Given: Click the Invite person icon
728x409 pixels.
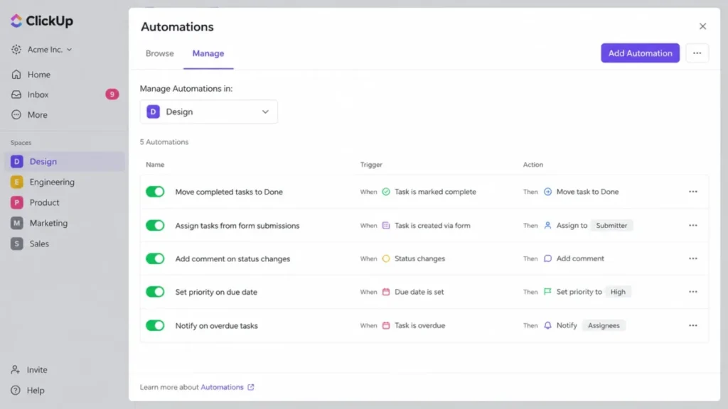Looking at the screenshot, I should coord(16,369).
